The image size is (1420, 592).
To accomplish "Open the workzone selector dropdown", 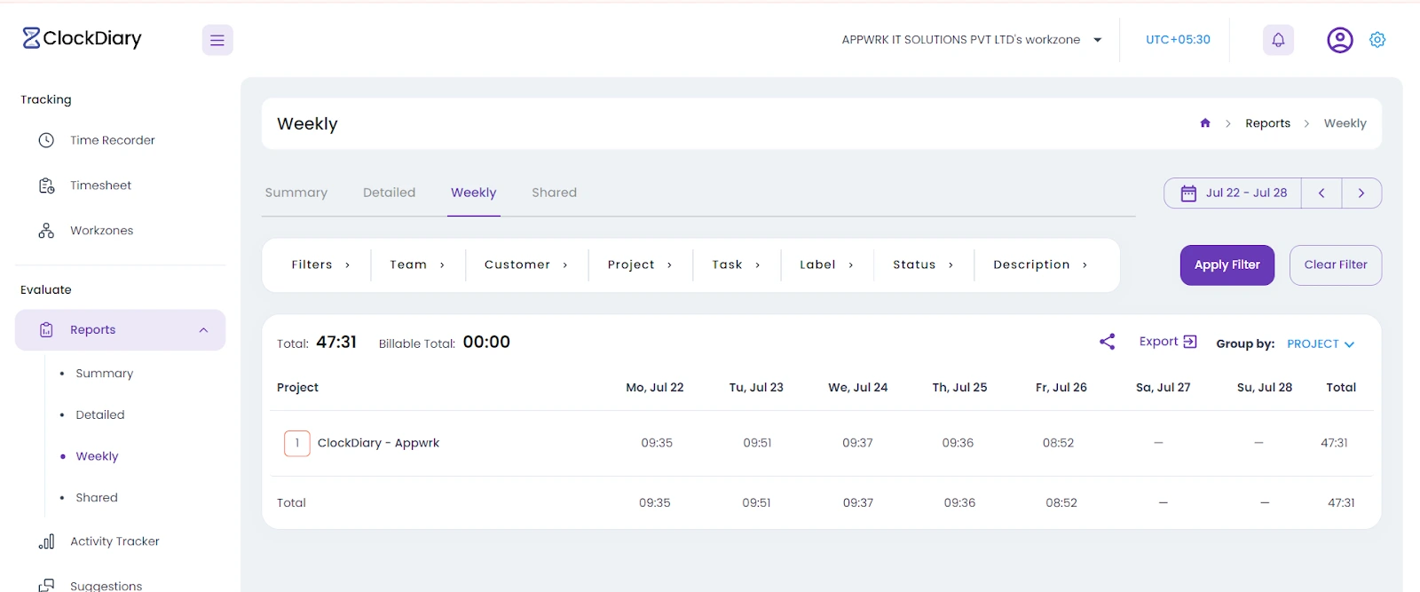I will click(972, 40).
